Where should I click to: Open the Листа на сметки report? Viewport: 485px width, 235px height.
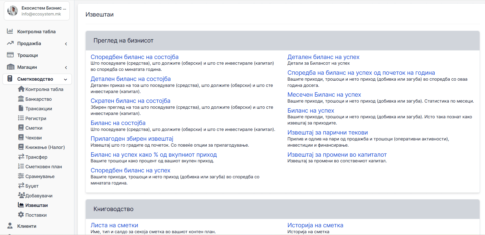tap(114, 225)
